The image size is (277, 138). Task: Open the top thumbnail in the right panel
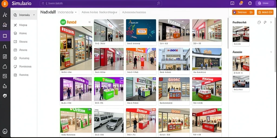pos(241,34)
